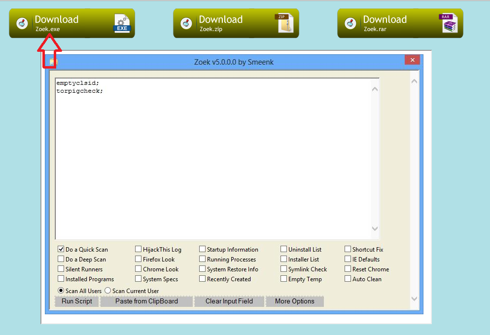Select Scan All Users radio button

[61, 291]
